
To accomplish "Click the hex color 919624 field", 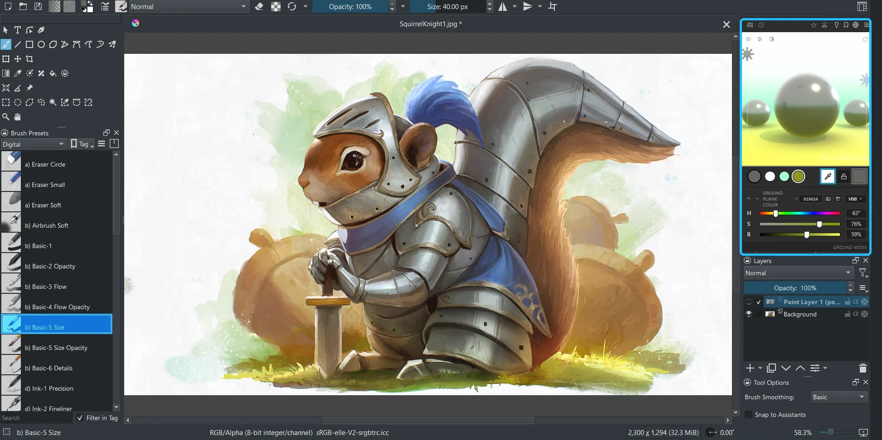I will click(810, 199).
